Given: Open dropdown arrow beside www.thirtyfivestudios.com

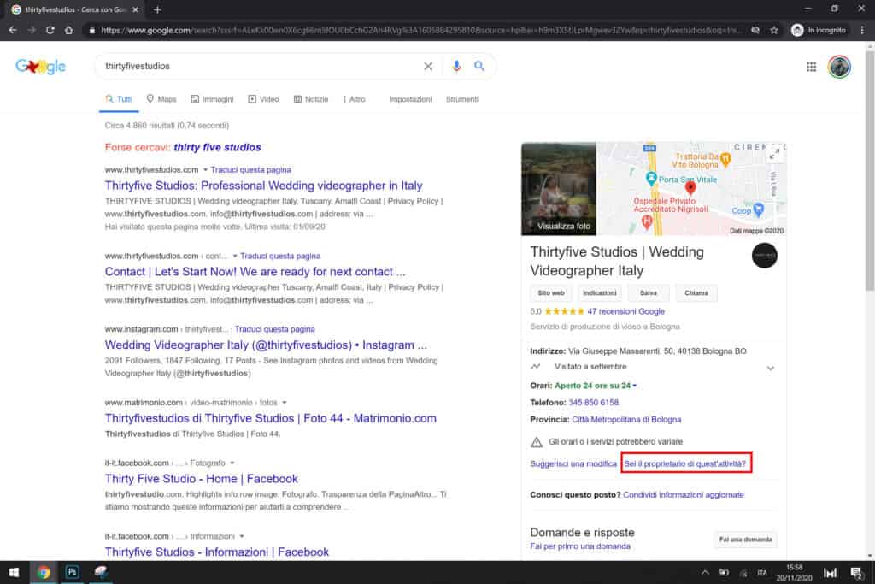Looking at the screenshot, I should tap(206, 170).
